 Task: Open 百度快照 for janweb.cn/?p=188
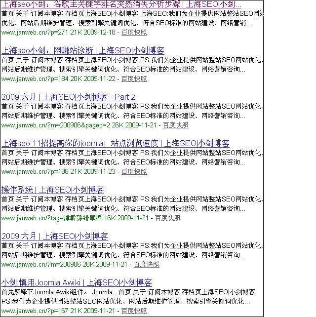click(134, 172)
